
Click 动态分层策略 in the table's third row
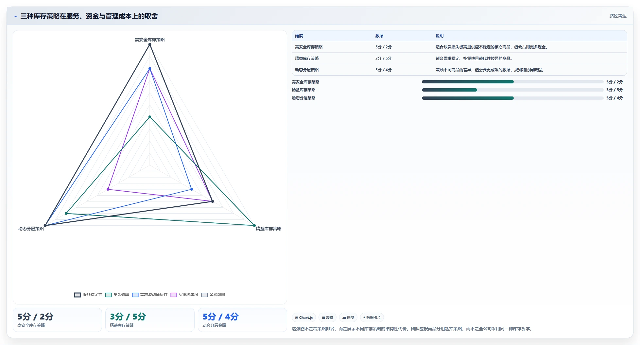click(307, 70)
